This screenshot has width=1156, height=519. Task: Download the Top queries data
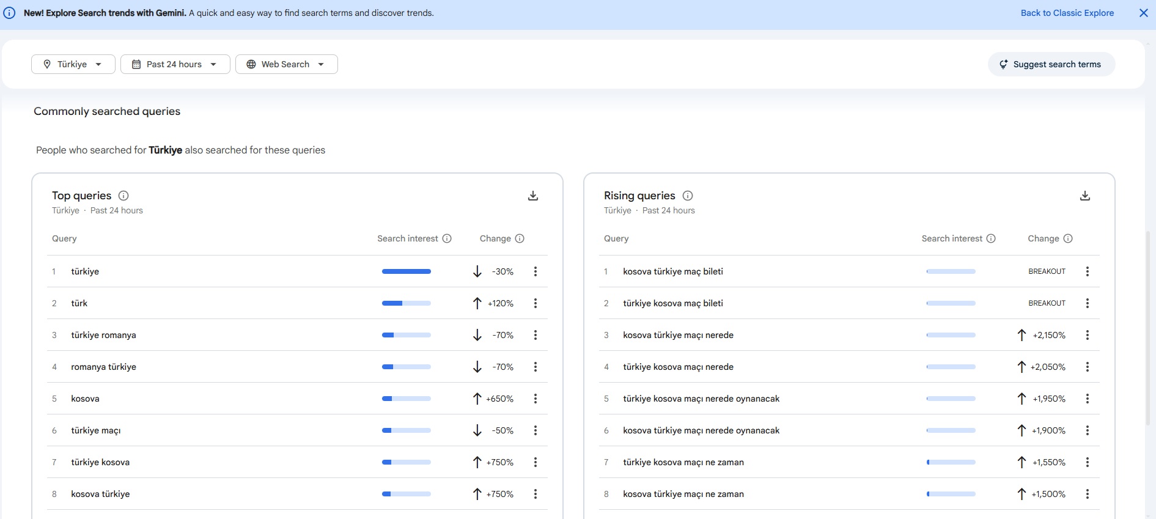point(533,196)
